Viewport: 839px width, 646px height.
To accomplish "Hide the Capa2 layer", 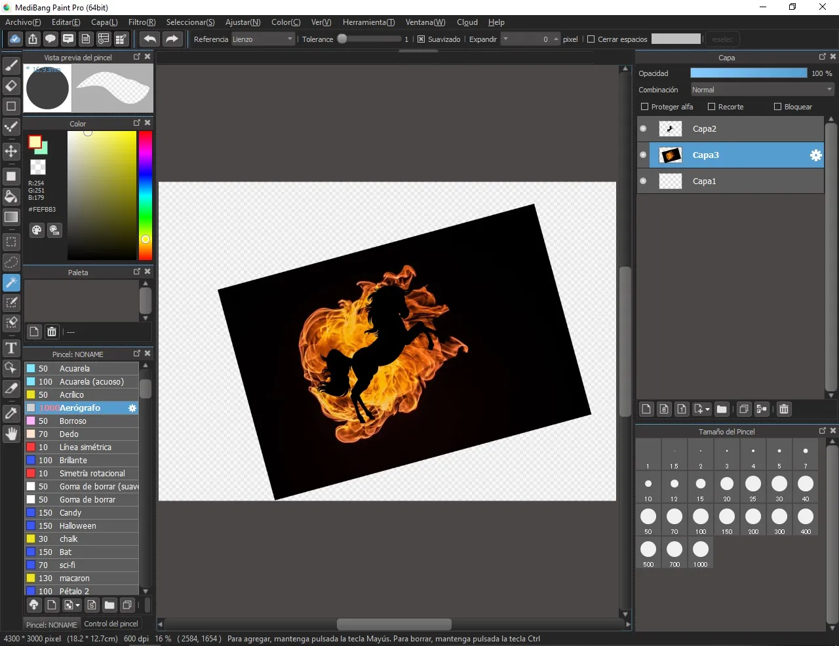I will coord(643,129).
